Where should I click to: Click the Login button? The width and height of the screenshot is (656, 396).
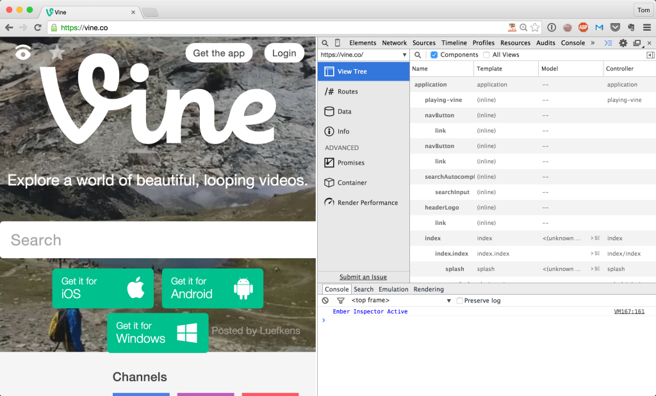tap(284, 53)
